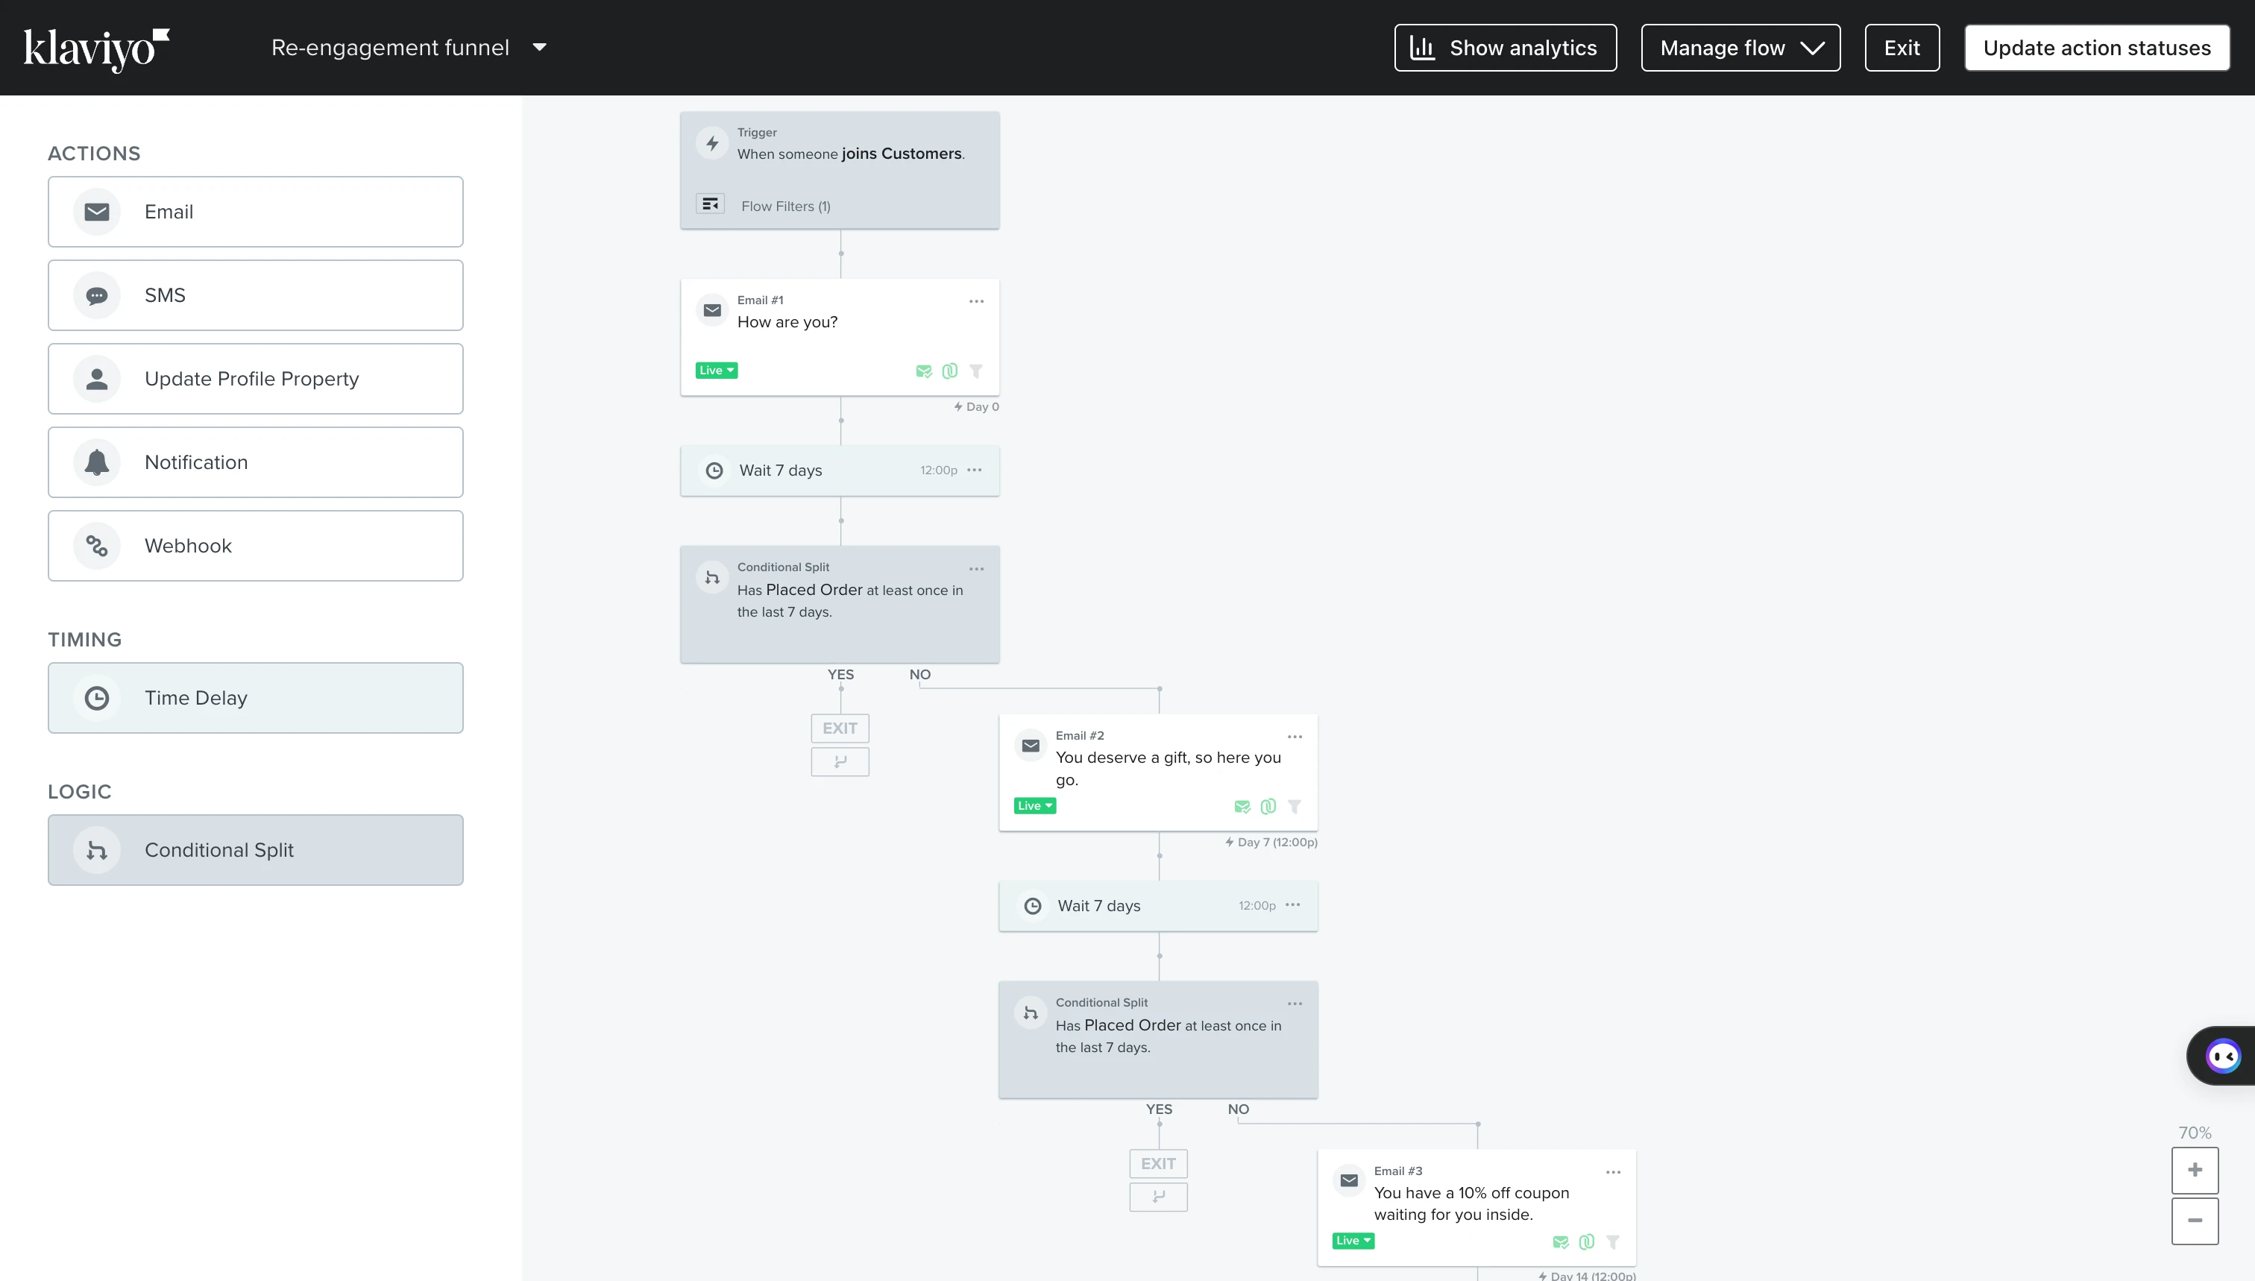Click the Flow Filters list icon
This screenshot has width=2255, height=1281.
pyautogui.click(x=710, y=204)
